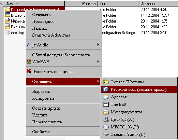Screen dimensions: 178x140
Task: Select Создать ярлык in the context menu
Action: [x=63, y=108]
